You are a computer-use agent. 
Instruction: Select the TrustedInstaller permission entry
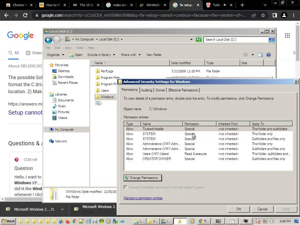pyautogui.click(x=208, y=129)
